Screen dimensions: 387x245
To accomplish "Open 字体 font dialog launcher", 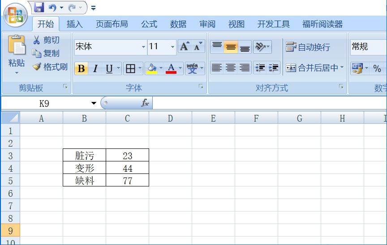I will (x=201, y=86).
